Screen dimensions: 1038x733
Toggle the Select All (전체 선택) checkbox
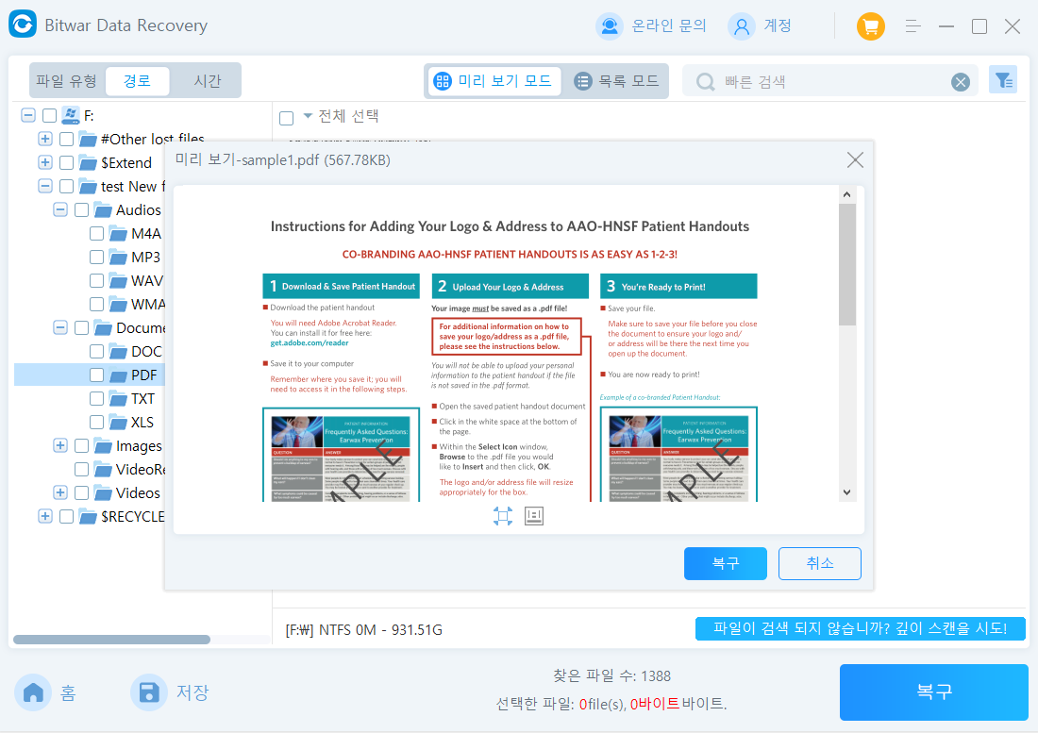[287, 119]
